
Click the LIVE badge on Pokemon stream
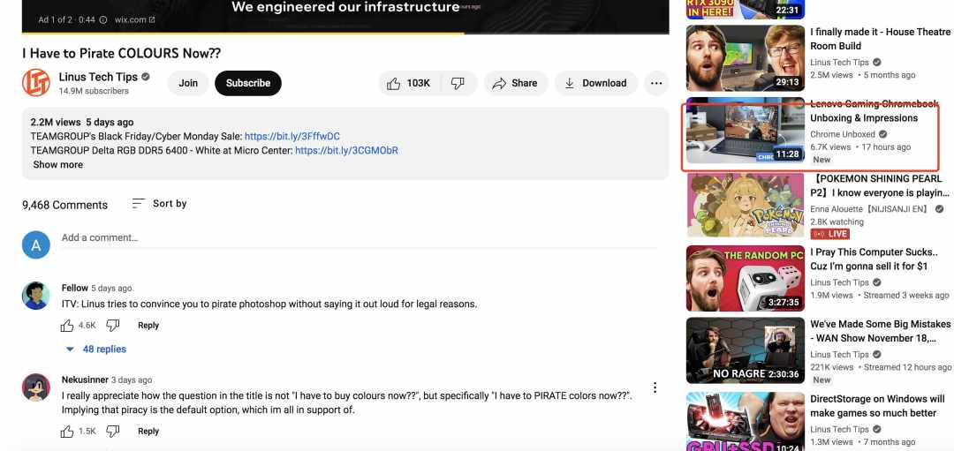click(x=829, y=234)
